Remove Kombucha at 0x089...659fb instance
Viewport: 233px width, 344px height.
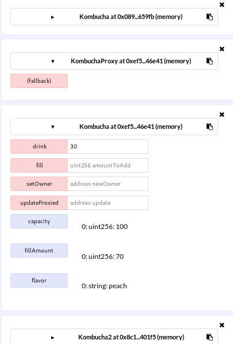pos(222,5)
